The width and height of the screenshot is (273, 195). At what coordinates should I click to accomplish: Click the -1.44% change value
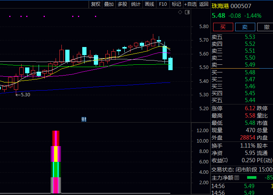(x=253, y=16)
